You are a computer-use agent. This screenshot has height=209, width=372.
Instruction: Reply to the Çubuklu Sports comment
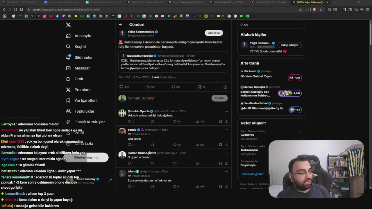[x=130, y=121]
